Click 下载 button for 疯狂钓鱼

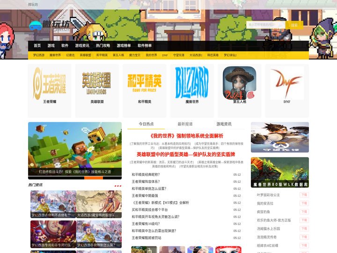tap(304, 212)
